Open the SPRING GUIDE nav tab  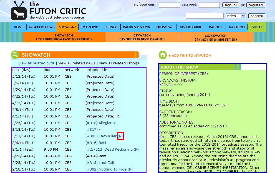coord(191,27)
